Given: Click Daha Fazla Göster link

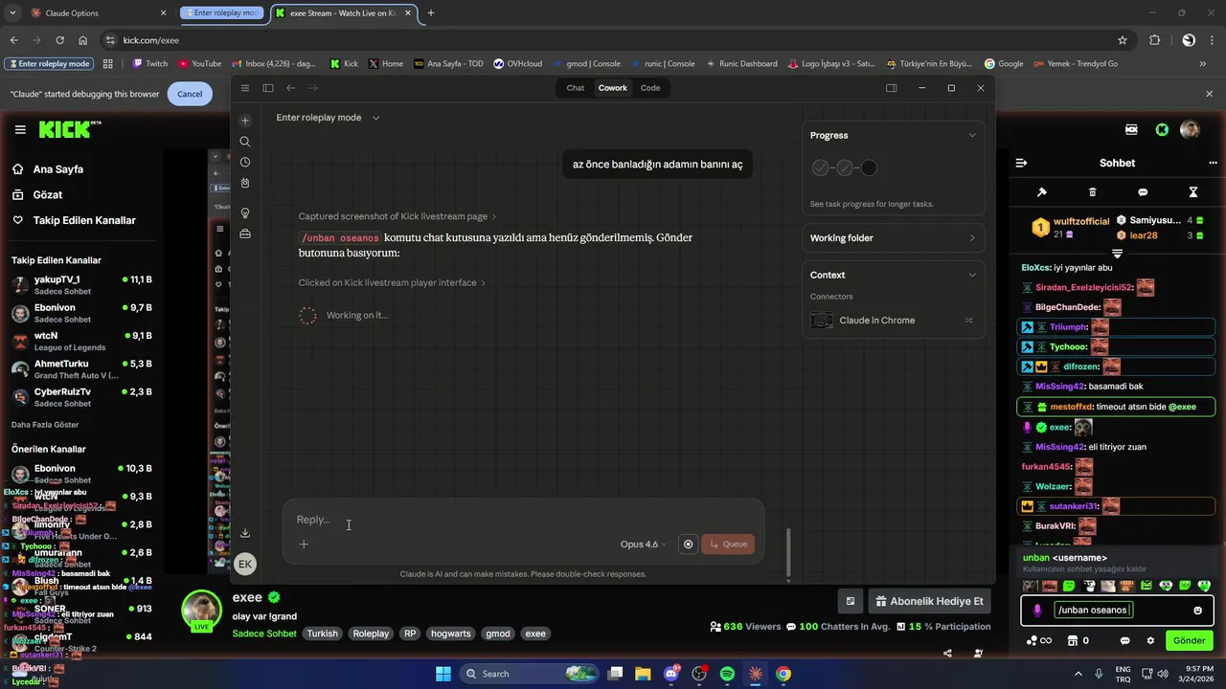Looking at the screenshot, I should point(45,425).
